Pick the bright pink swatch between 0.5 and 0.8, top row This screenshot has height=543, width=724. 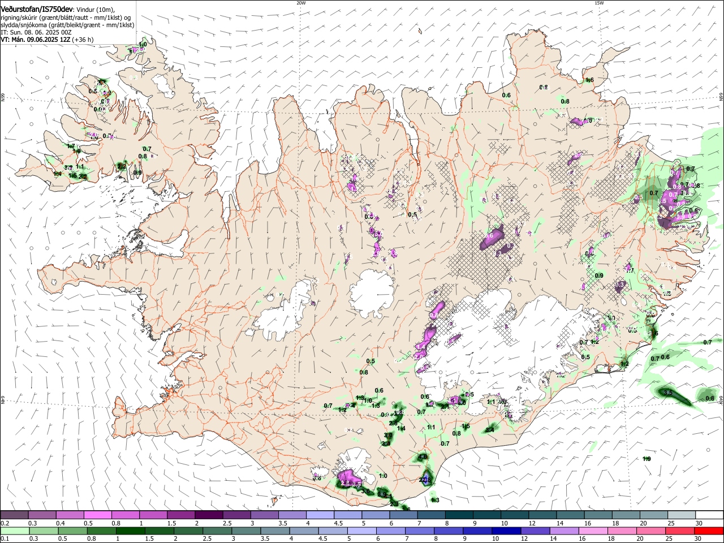97,515
